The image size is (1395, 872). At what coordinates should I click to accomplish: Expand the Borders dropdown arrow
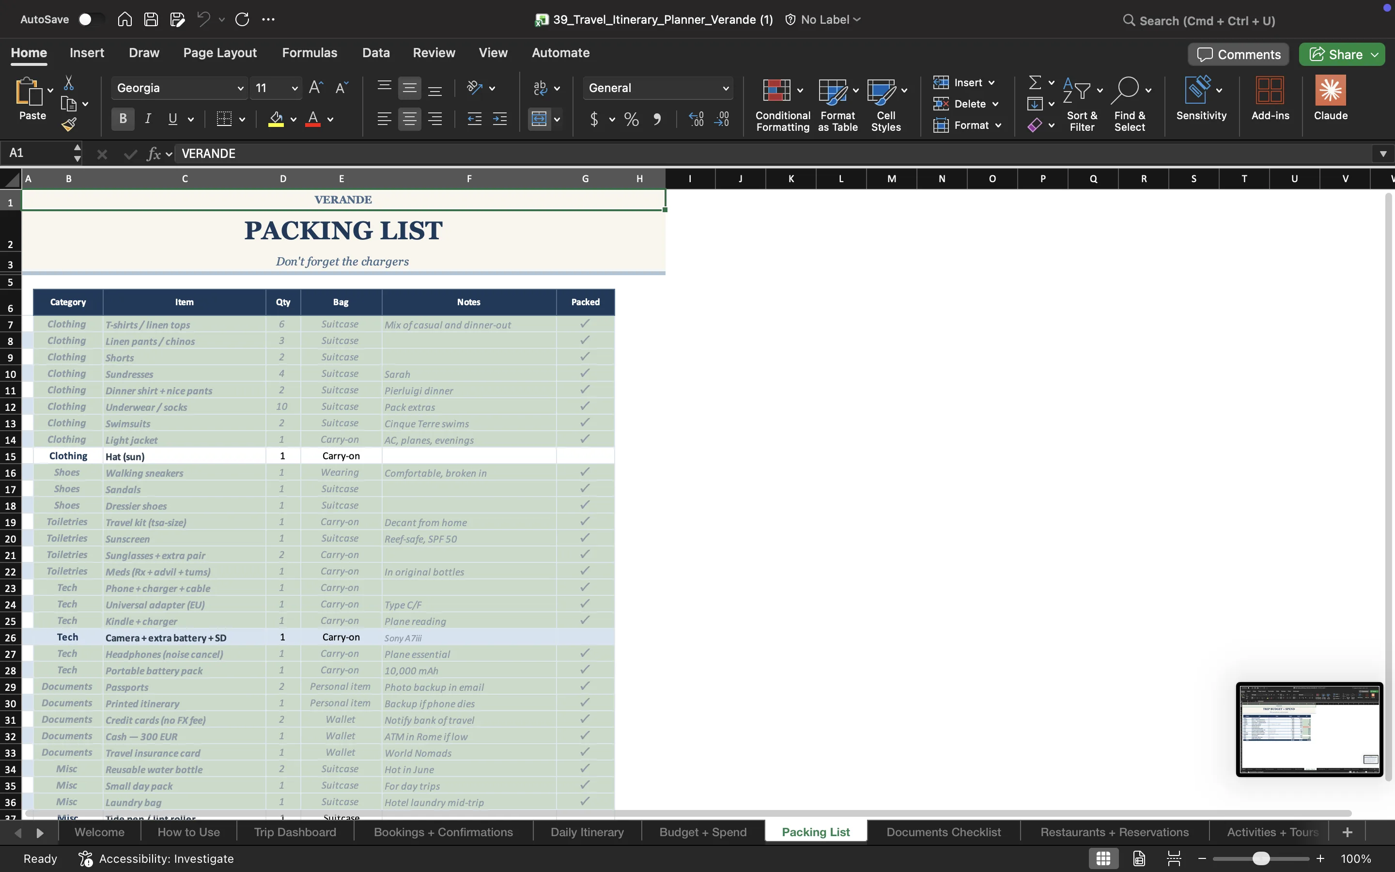pyautogui.click(x=242, y=119)
